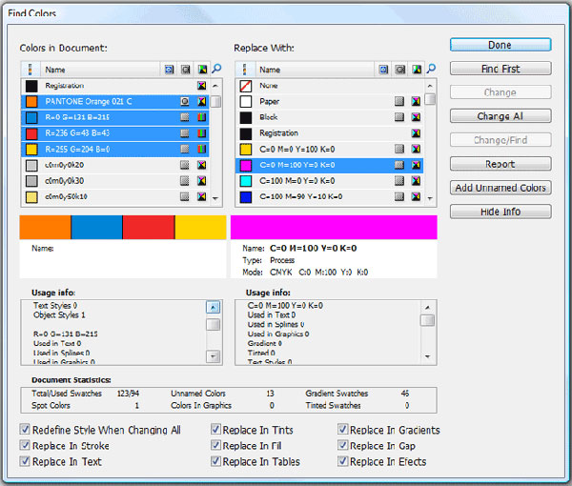Click CMYK mode icon on c0m0y0k20 row
Image resolution: width=572 pixels, height=486 pixels.
click(202, 165)
